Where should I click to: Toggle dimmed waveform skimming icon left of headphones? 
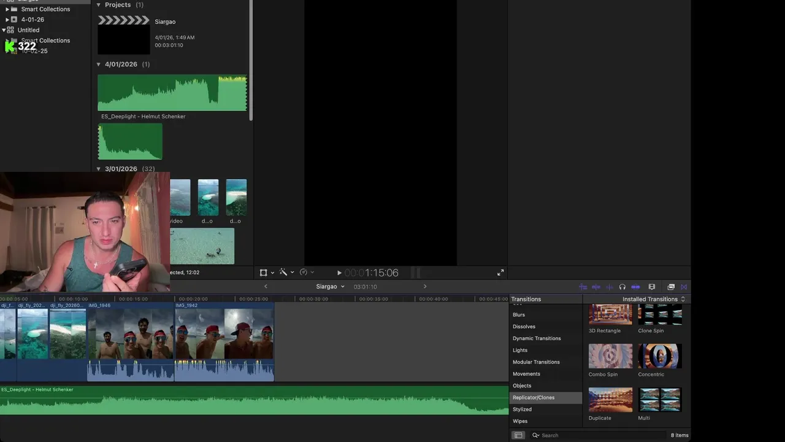(x=609, y=287)
